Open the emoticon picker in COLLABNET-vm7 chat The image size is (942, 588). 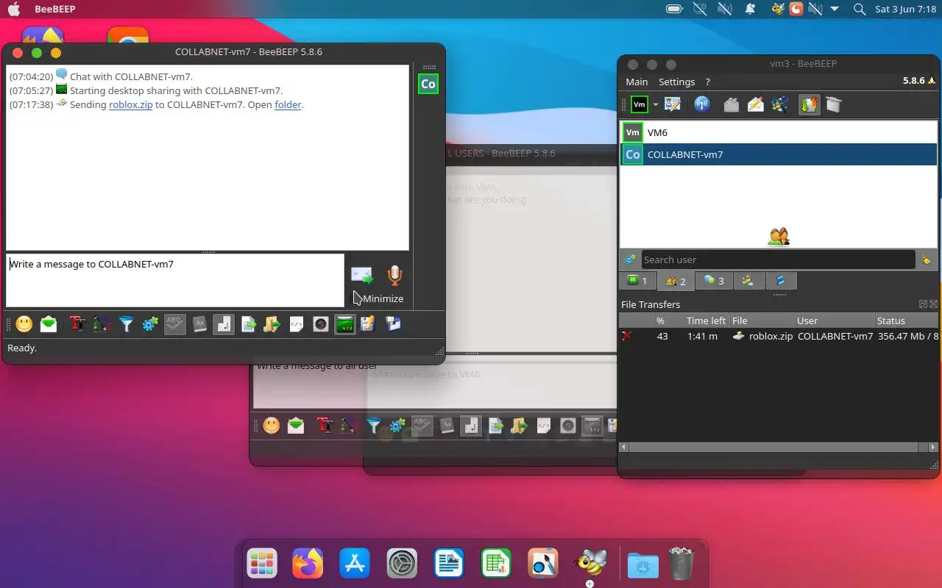pyautogui.click(x=24, y=324)
